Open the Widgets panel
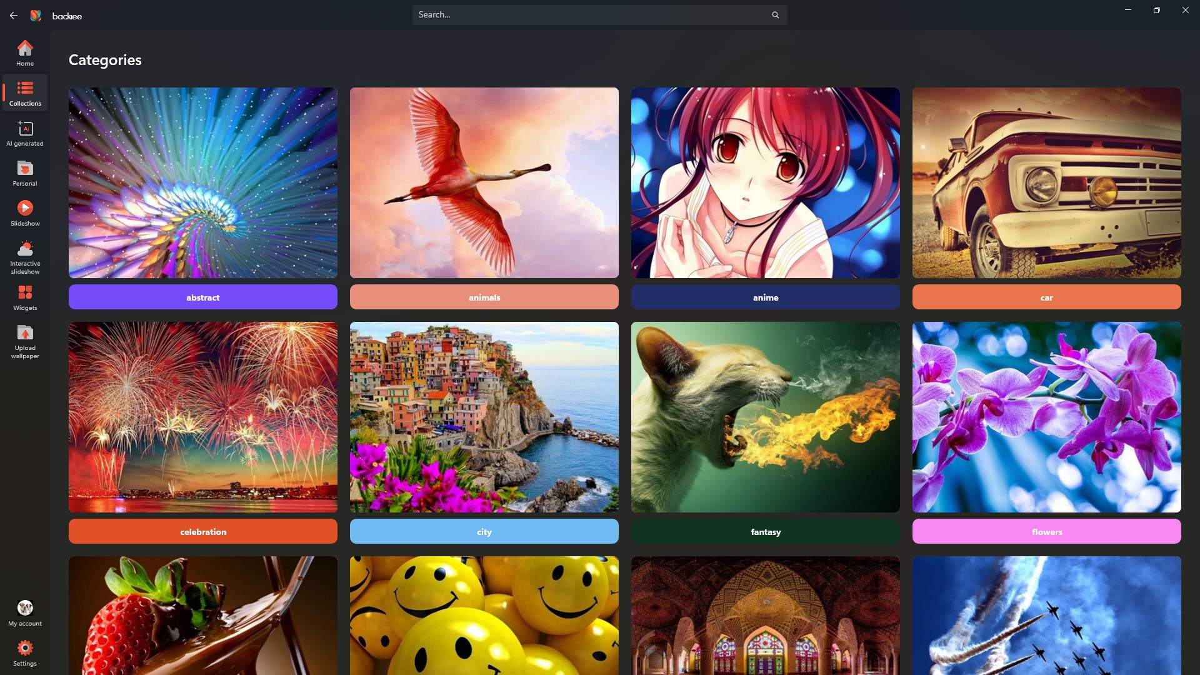 (25, 297)
